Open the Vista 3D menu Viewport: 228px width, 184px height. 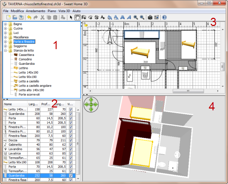point(64,11)
